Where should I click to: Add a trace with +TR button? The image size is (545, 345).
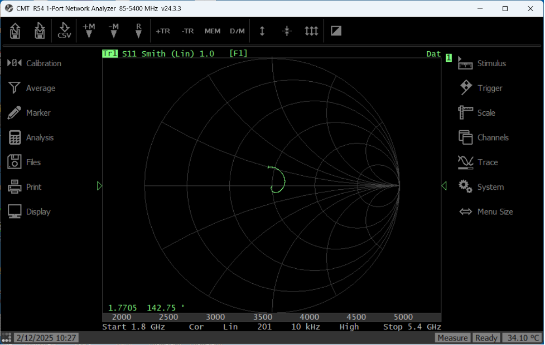[163, 31]
